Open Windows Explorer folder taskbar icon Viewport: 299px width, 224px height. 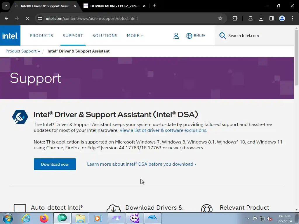80,218
